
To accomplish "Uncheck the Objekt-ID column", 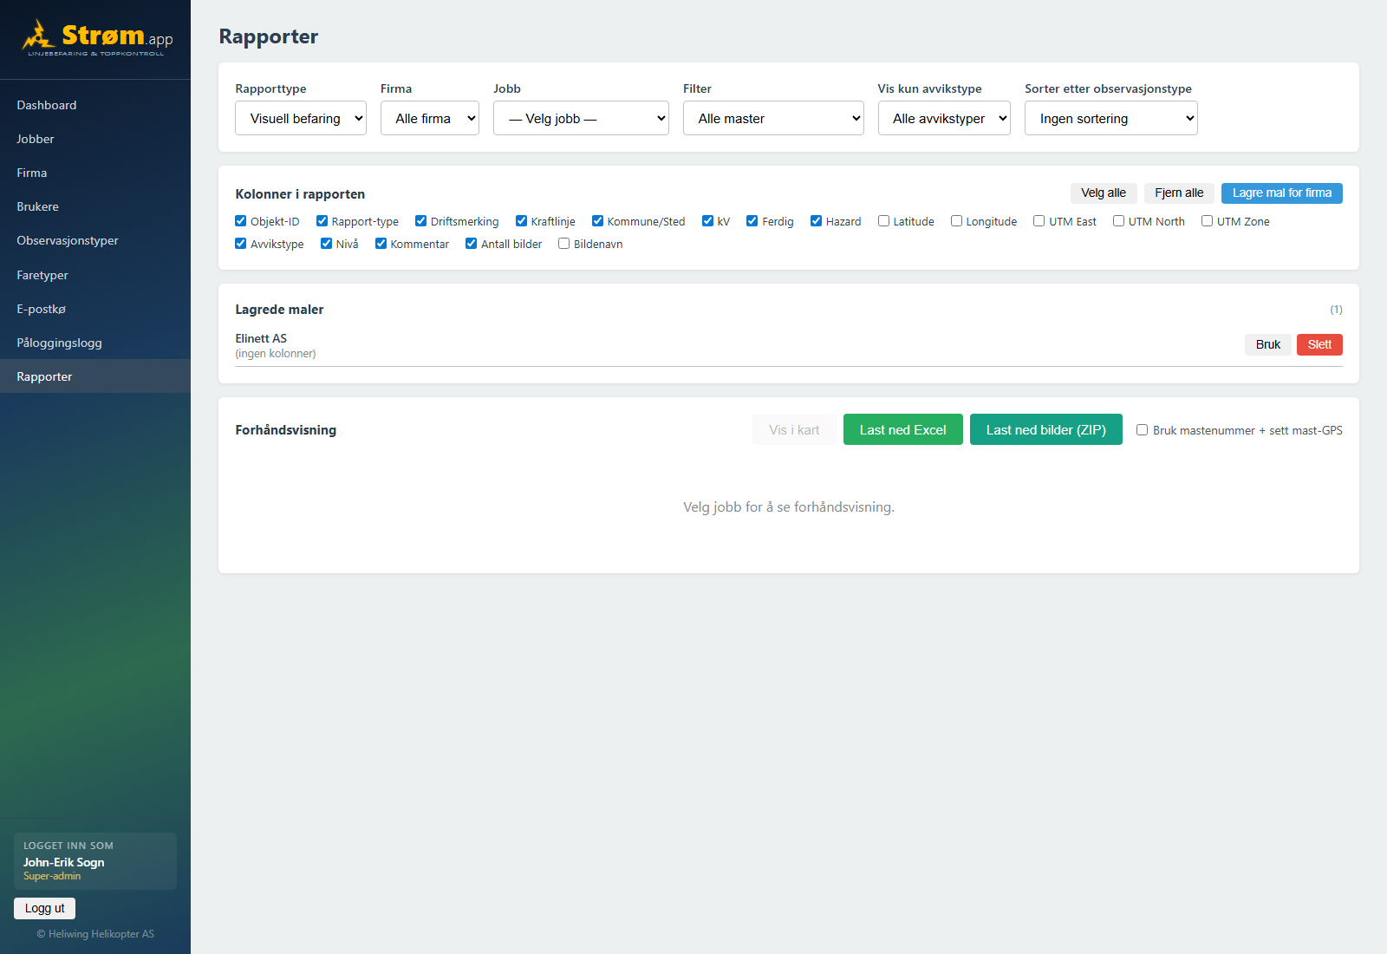I will (x=241, y=221).
